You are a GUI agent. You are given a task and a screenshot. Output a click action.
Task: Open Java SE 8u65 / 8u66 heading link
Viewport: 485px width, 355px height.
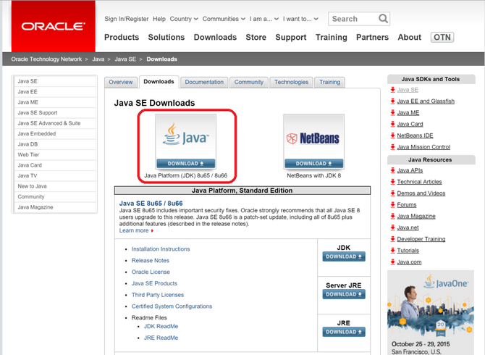tap(151, 204)
